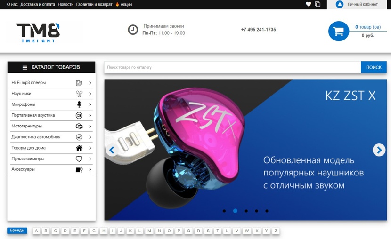This screenshot has width=391, height=239.
Task: Expand Hi-Fi mp3 плееры chevron
Action: click(x=90, y=83)
